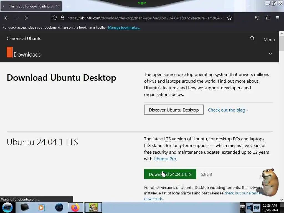Select the 'Ubuntu 24.04.1 LTS' heading text
The width and height of the screenshot is (284, 213).
(42, 142)
